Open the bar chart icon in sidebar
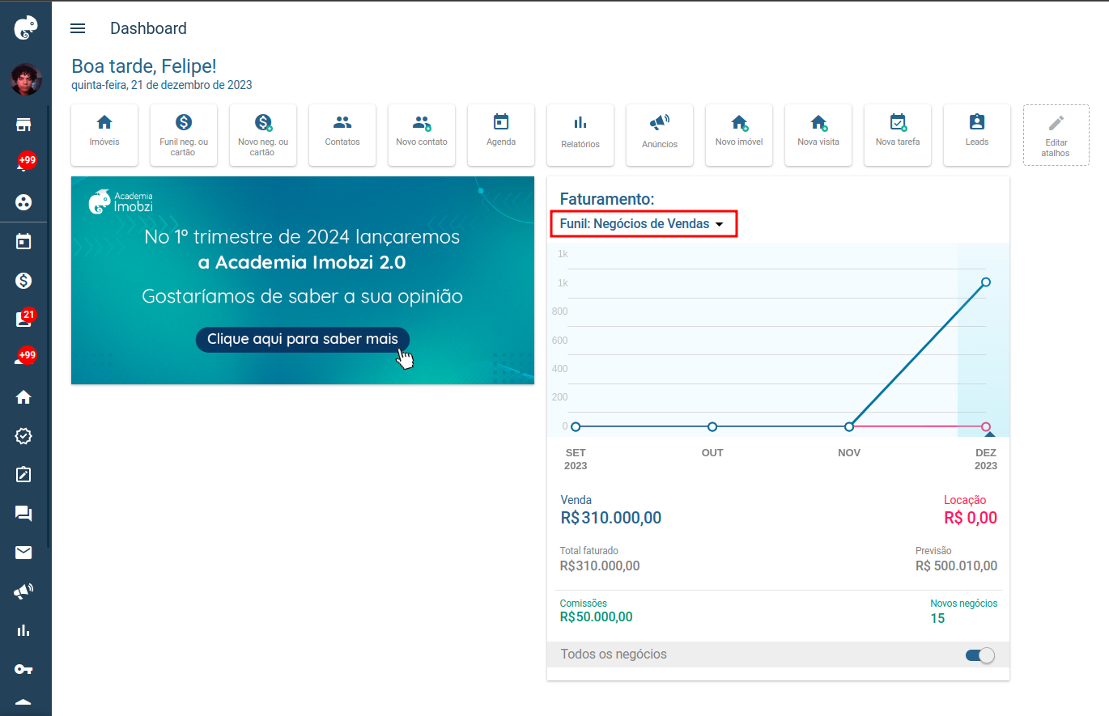Image resolution: width=1109 pixels, height=716 pixels. coord(23,630)
